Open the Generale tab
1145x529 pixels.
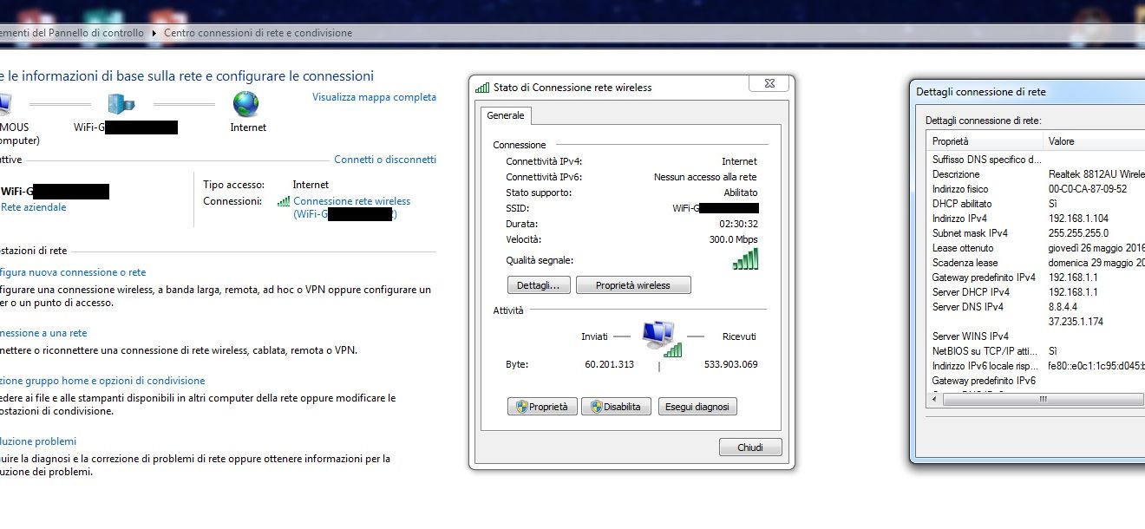(x=505, y=115)
